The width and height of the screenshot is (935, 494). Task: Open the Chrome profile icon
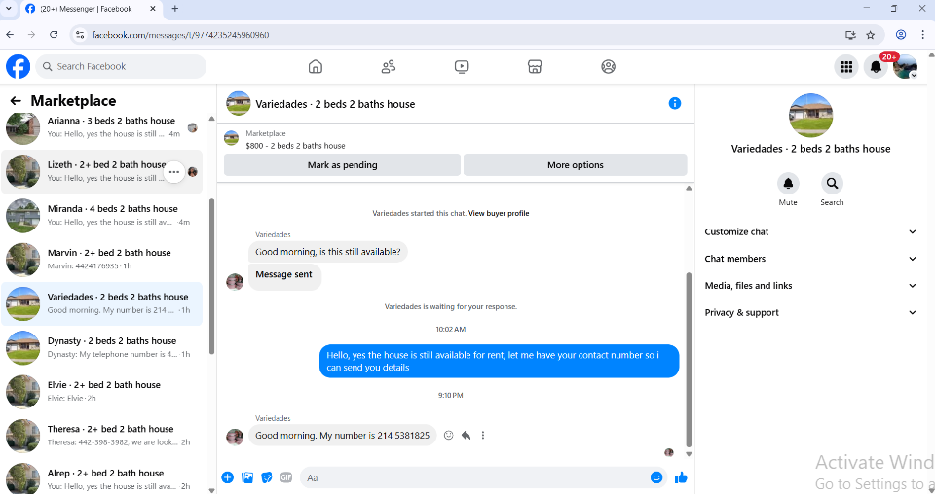pyautogui.click(x=901, y=34)
